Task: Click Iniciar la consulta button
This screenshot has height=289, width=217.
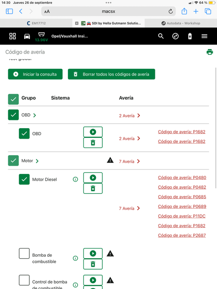Action: 35,74
